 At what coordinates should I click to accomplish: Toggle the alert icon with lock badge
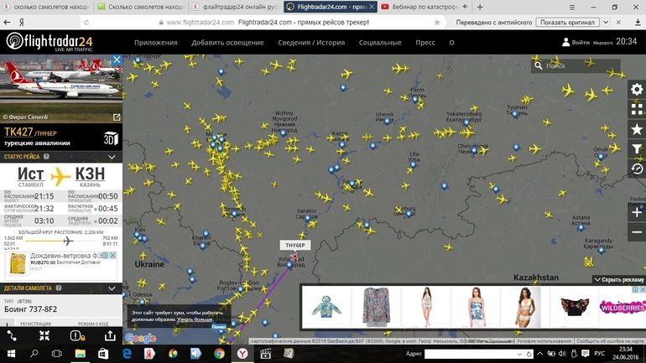tap(76, 335)
